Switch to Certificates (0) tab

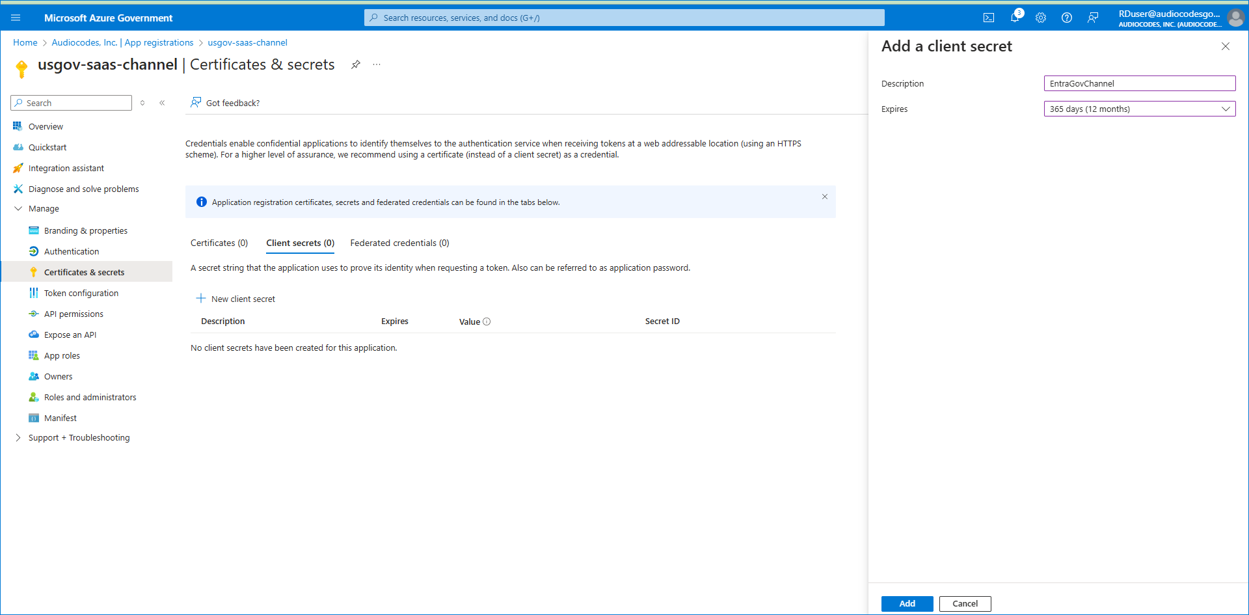219,243
